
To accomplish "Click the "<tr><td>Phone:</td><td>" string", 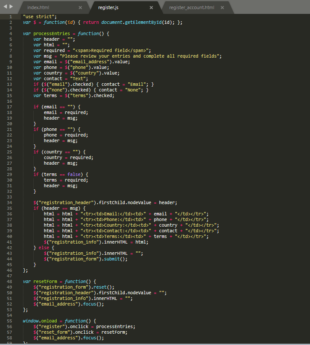I will coord(113,220).
